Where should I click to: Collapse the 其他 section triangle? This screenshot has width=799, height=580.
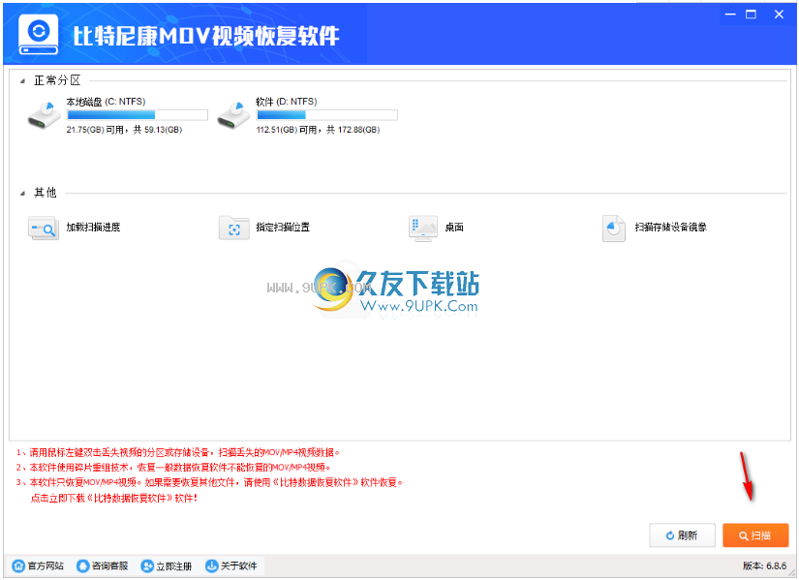click(x=22, y=193)
